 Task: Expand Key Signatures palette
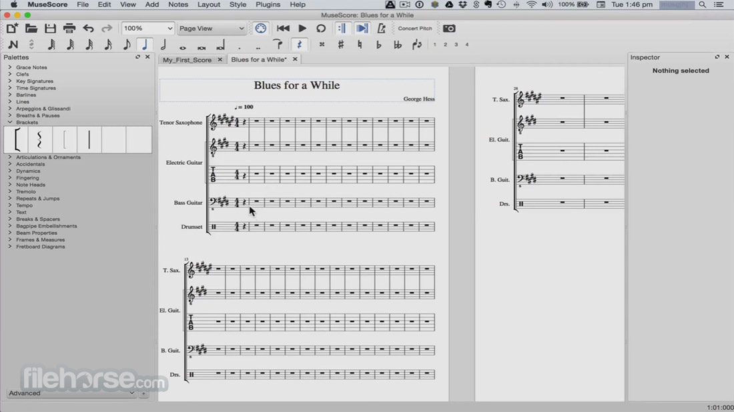(x=10, y=81)
